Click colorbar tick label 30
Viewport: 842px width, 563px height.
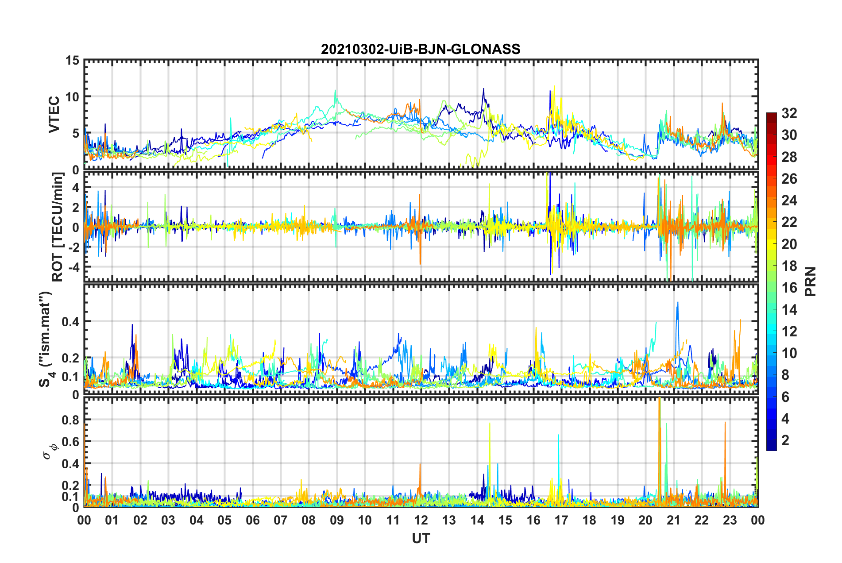point(789,135)
